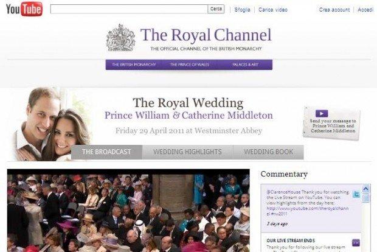
Task: Click the royal coat of arms emblem
Action: (120, 38)
